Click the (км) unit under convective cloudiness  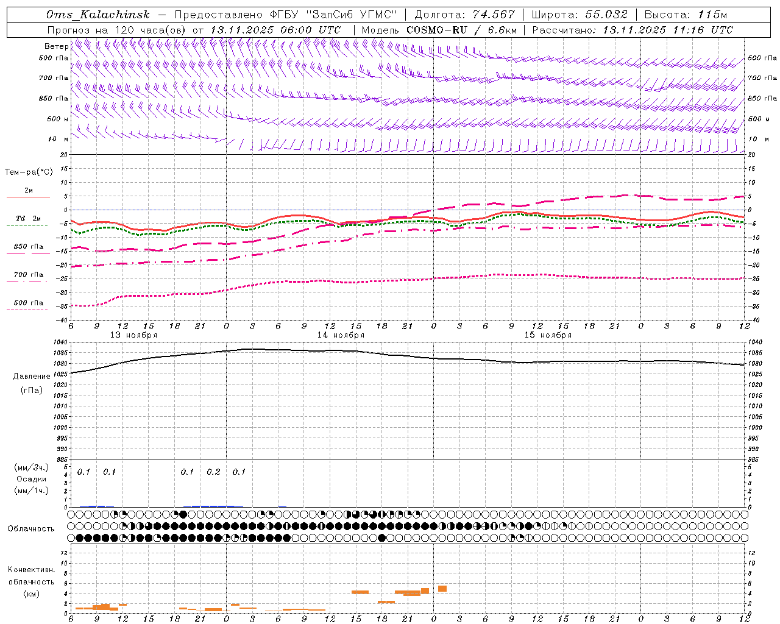31,594
